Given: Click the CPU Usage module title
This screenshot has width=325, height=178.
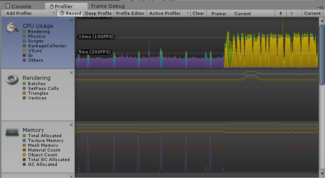Looking at the screenshot, I should (38, 26).
